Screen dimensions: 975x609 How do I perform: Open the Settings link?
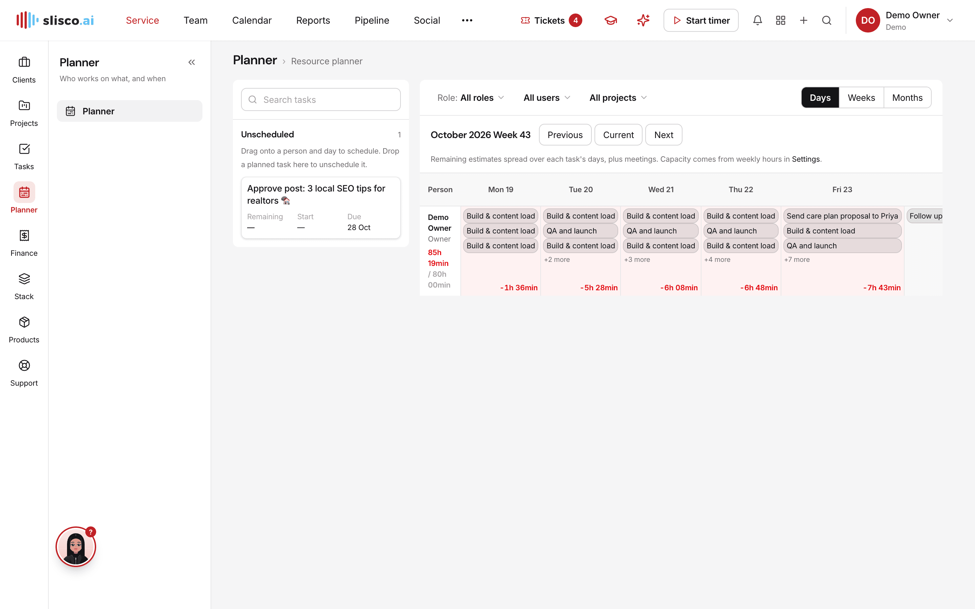[x=805, y=159]
